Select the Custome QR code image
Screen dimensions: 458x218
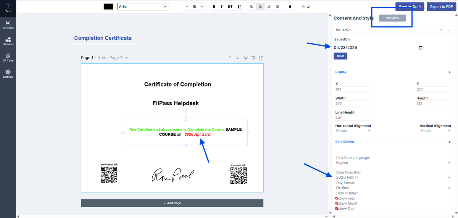click(x=239, y=176)
